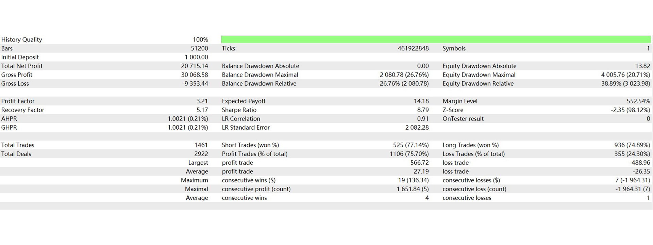Select the Total Trades value 1461
This screenshot has height=245, width=653.
(x=201, y=145)
